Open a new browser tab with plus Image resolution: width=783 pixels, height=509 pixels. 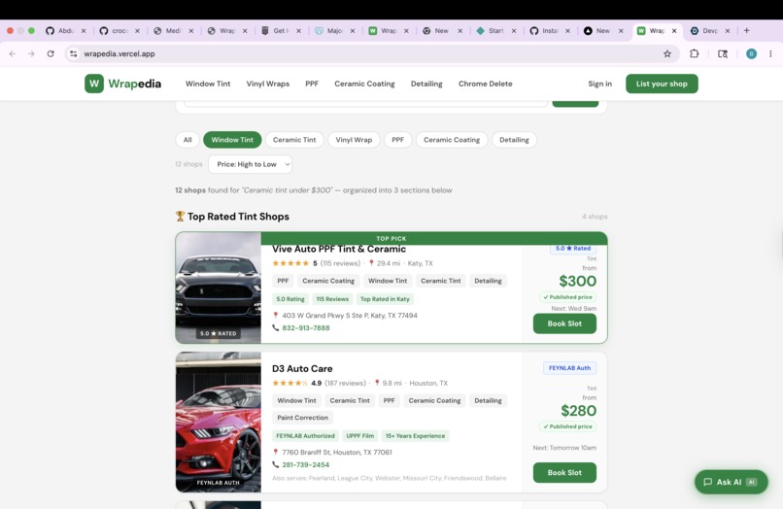point(746,30)
